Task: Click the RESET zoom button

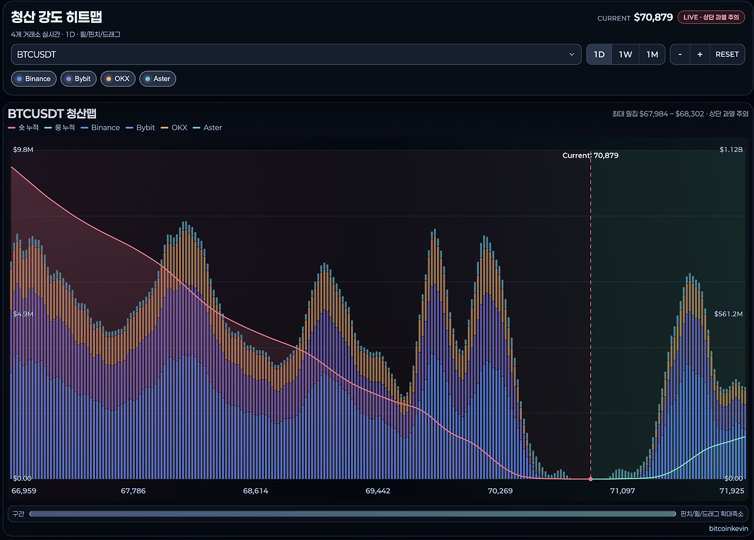Action: pyautogui.click(x=727, y=54)
